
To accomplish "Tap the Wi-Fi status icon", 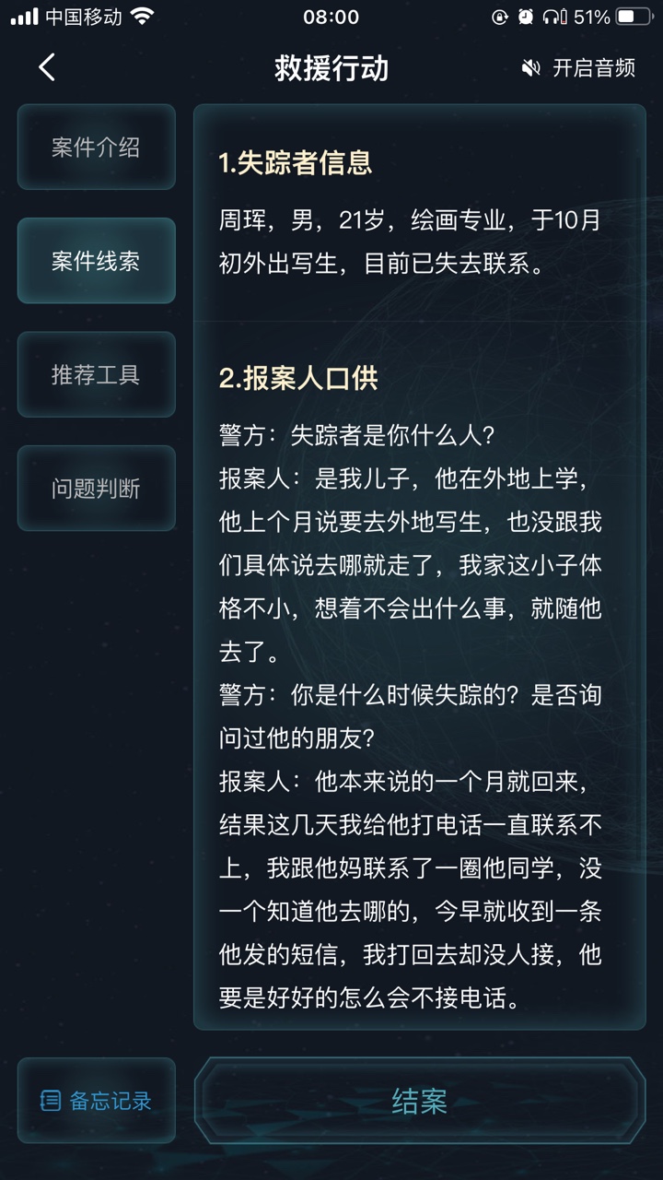I will click(x=143, y=17).
